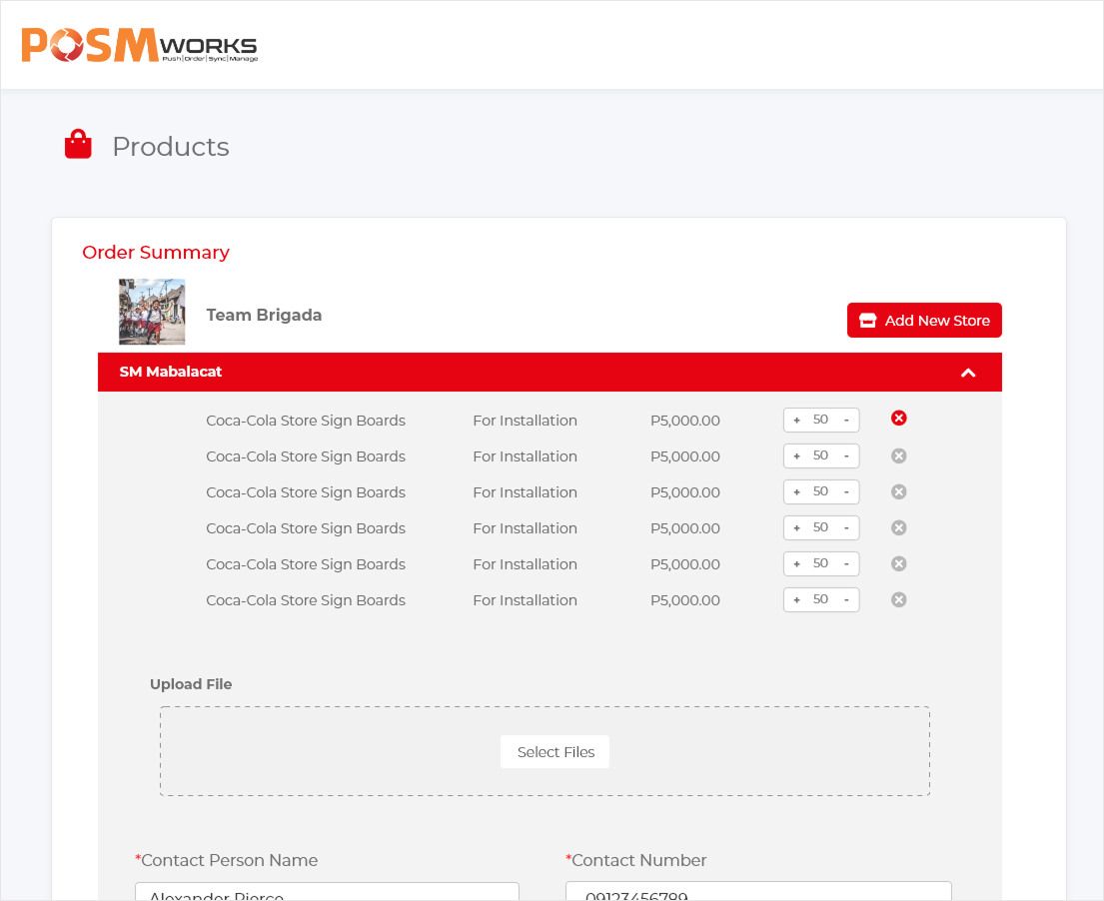Image resolution: width=1104 pixels, height=901 pixels.
Task: Remove the fifth Coca-Cola Store Sign Boards row
Action: tap(898, 563)
